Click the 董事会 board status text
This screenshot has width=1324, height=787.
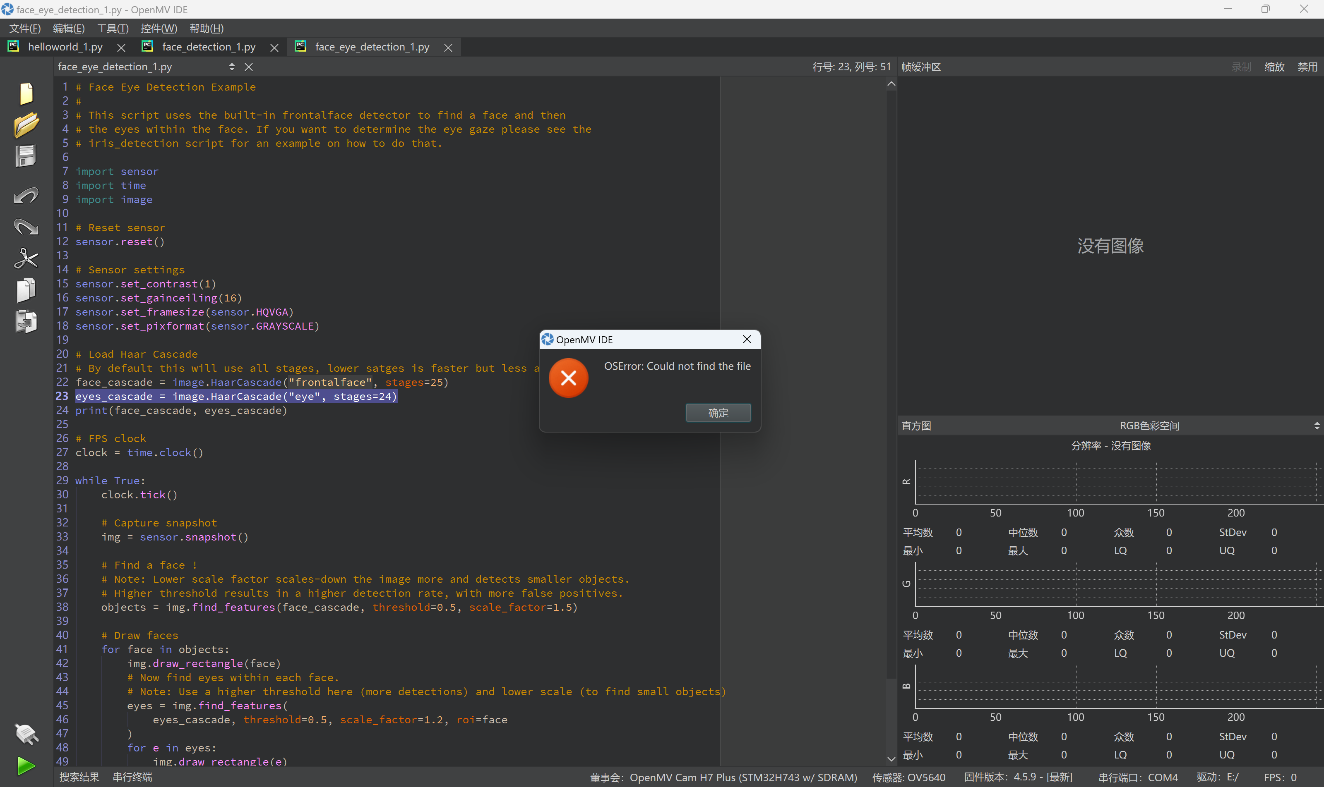click(x=723, y=777)
